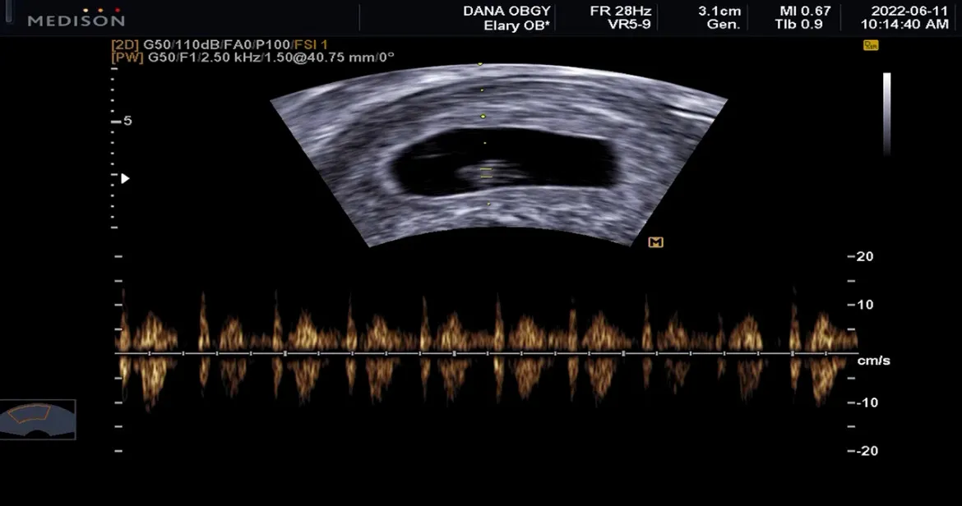962x506 pixels.
Task: Click the Medison logo
Action: click(76, 18)
